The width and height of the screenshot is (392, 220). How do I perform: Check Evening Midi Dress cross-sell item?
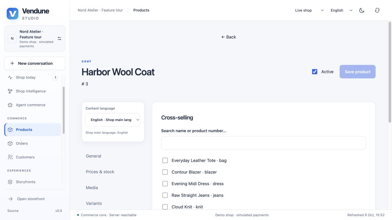[165, 184]
